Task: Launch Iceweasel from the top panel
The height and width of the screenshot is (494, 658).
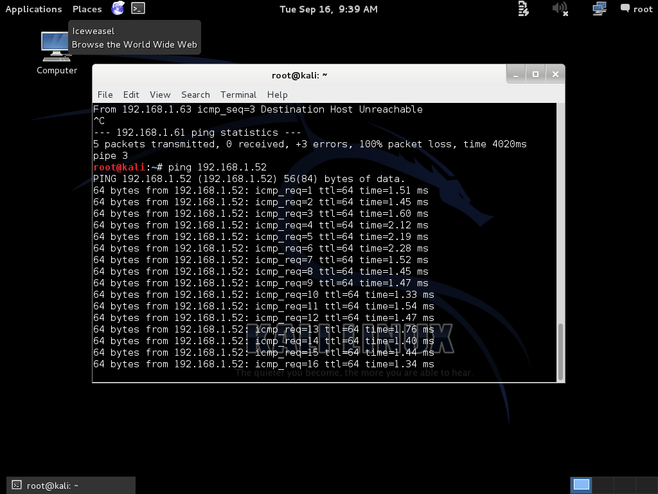Action: (x=118, y=9)
